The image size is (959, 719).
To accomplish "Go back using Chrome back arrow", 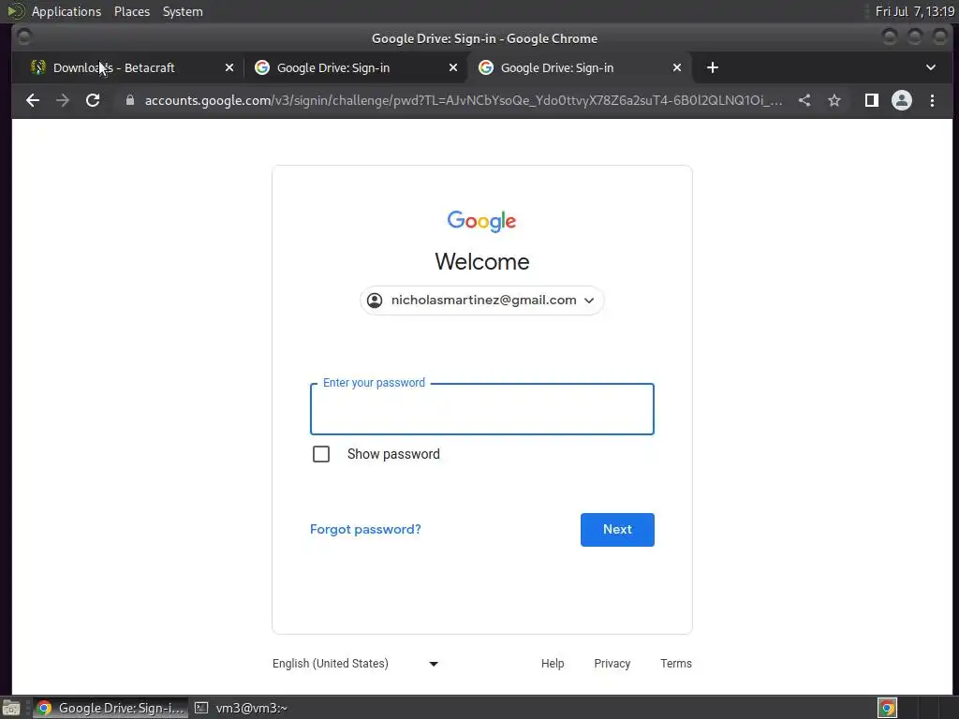I will pyautogui.click(x=33, y=100).
